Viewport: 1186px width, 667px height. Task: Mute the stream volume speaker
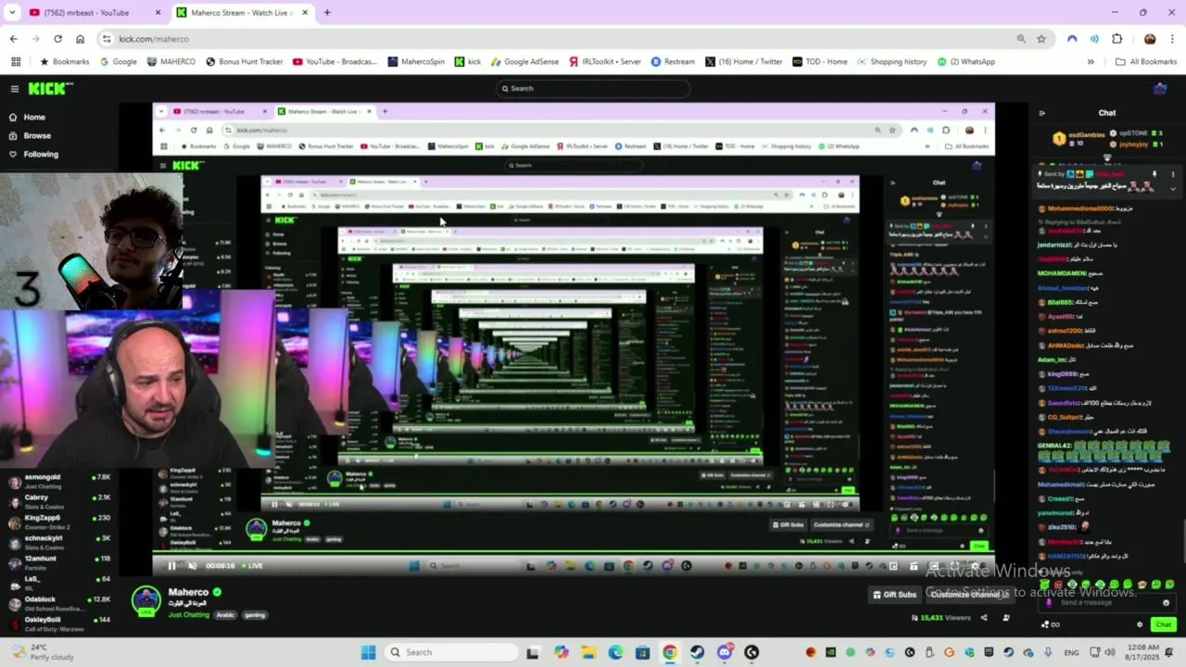click(x=192, y=566)
